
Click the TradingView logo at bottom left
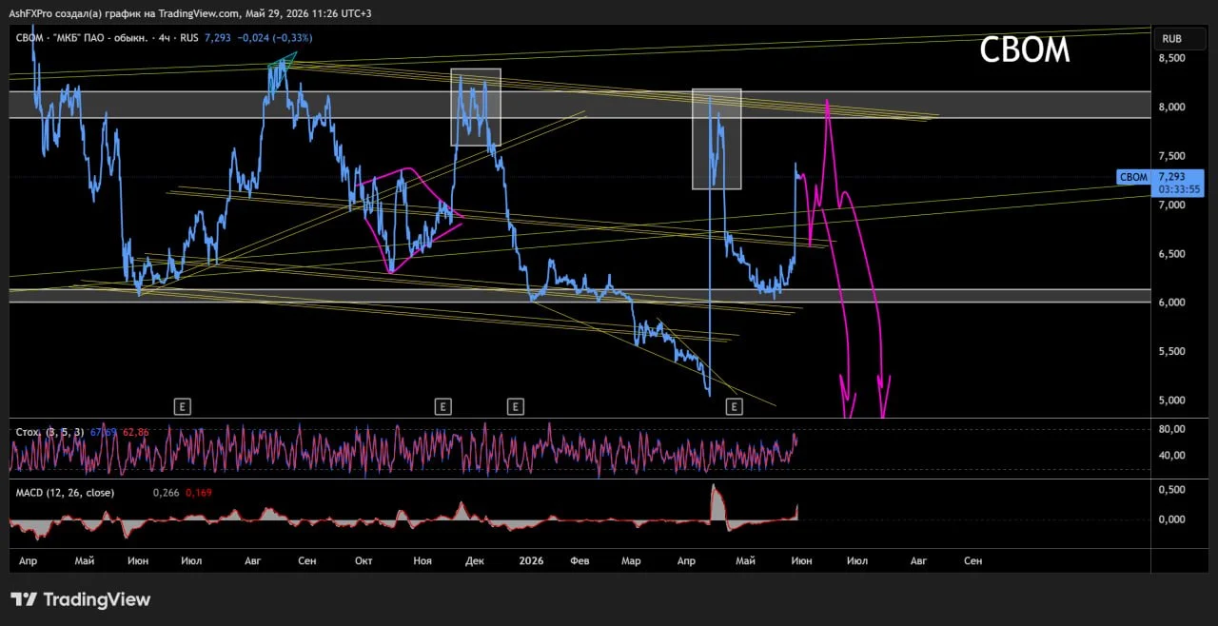[x=80, y=599]
